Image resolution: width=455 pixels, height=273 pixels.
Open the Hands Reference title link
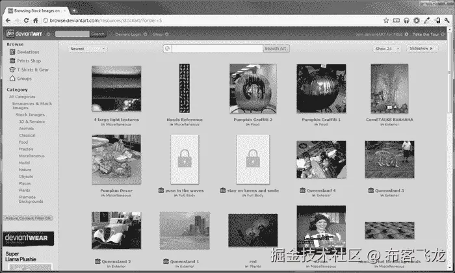click(x=185, y=120)
